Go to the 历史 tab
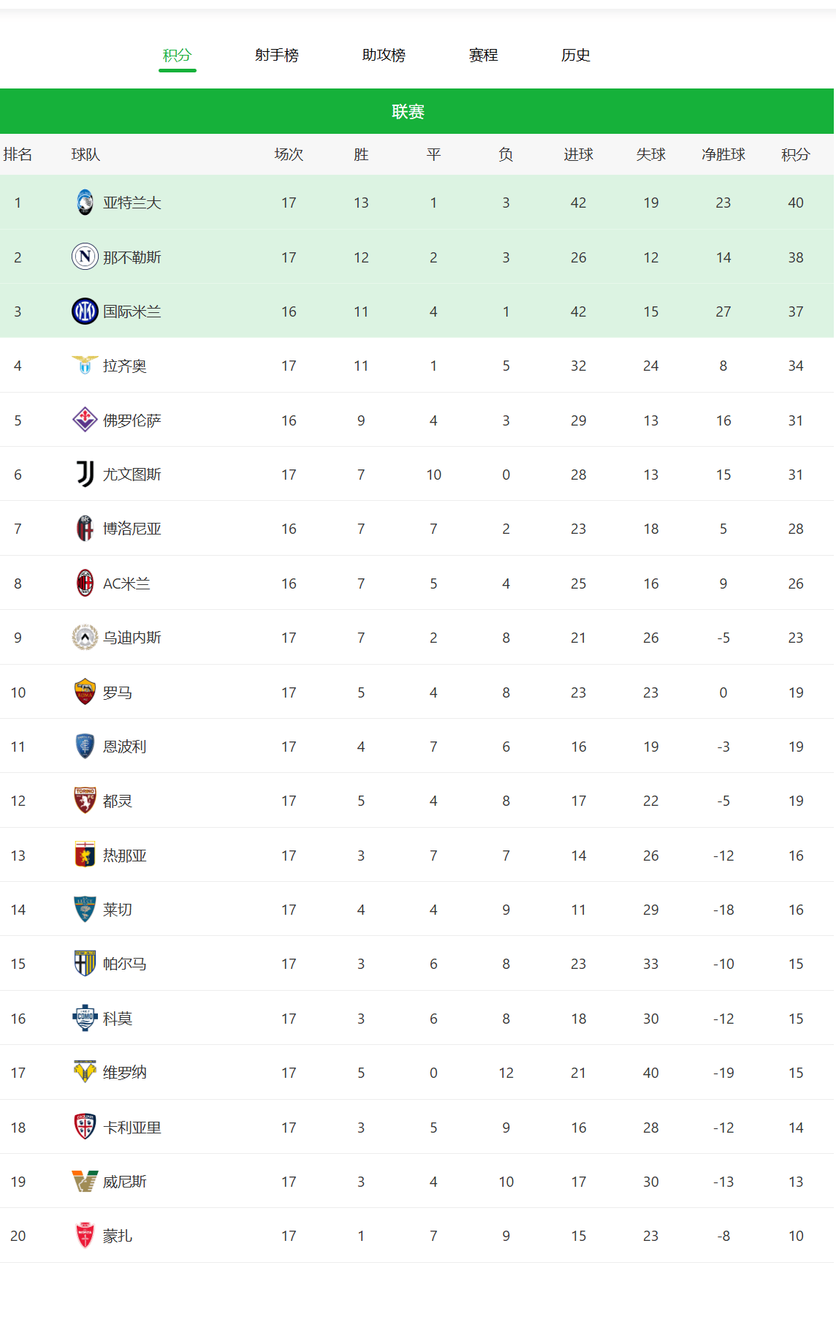836x1344 pixels. pyautogui.click(x=576, y=55)
